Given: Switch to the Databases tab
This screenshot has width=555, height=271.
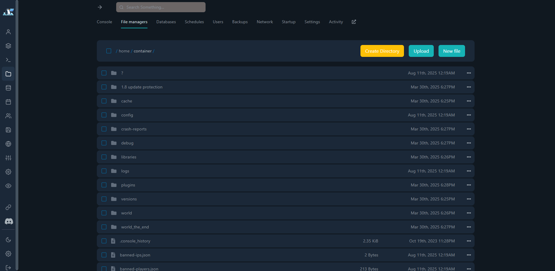Looking at the screenshot, I should 166,22.
